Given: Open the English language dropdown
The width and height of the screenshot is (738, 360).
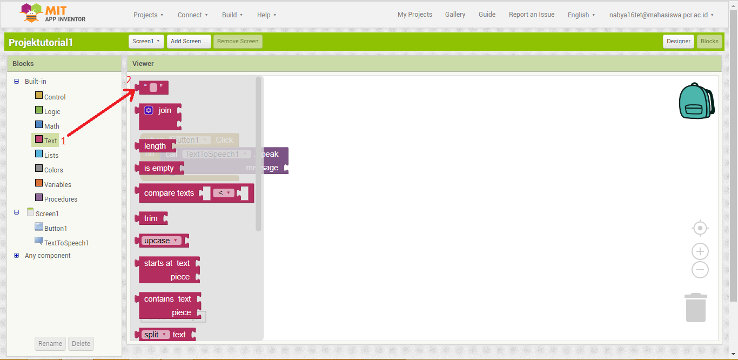Looking at the screenshot, I should pyautogui.click(x=581, y=15).
